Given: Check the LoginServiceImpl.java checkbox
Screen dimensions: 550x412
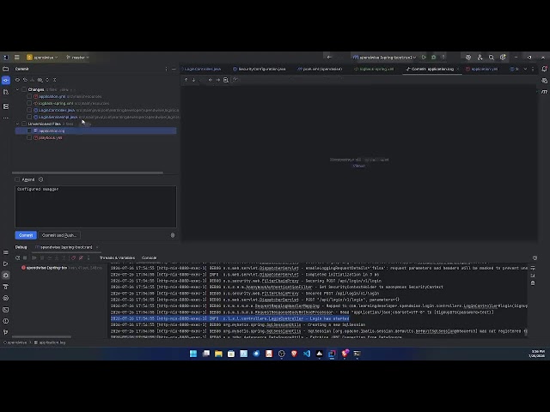Looking at the screenshot, I should tap(29, 117).
